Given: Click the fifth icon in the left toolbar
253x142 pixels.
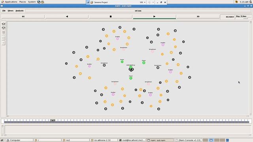Looking at the screenshot, I should (4, 43).
